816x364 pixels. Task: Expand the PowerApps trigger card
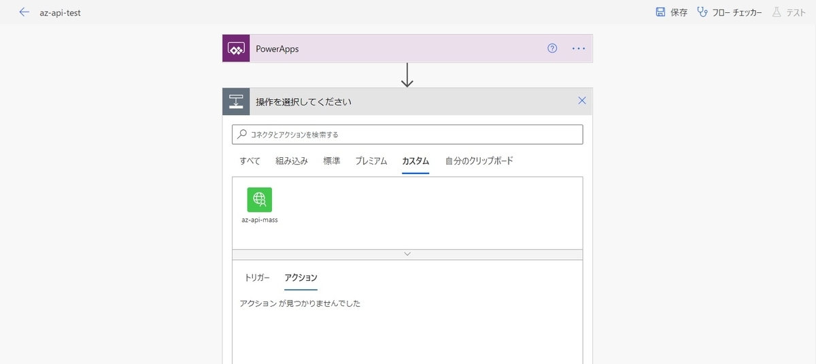pyautogui.click(x=407, y=48)
